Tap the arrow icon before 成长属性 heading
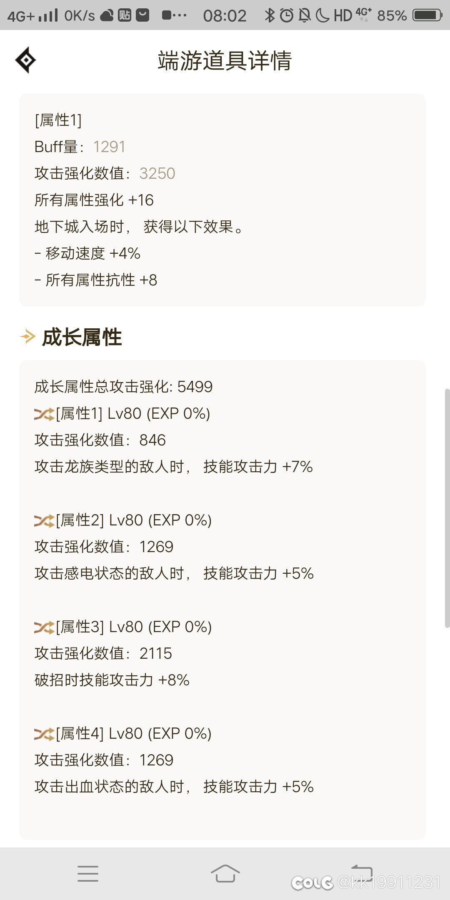The width and height of the screenshot is (450, 900). 27,337
